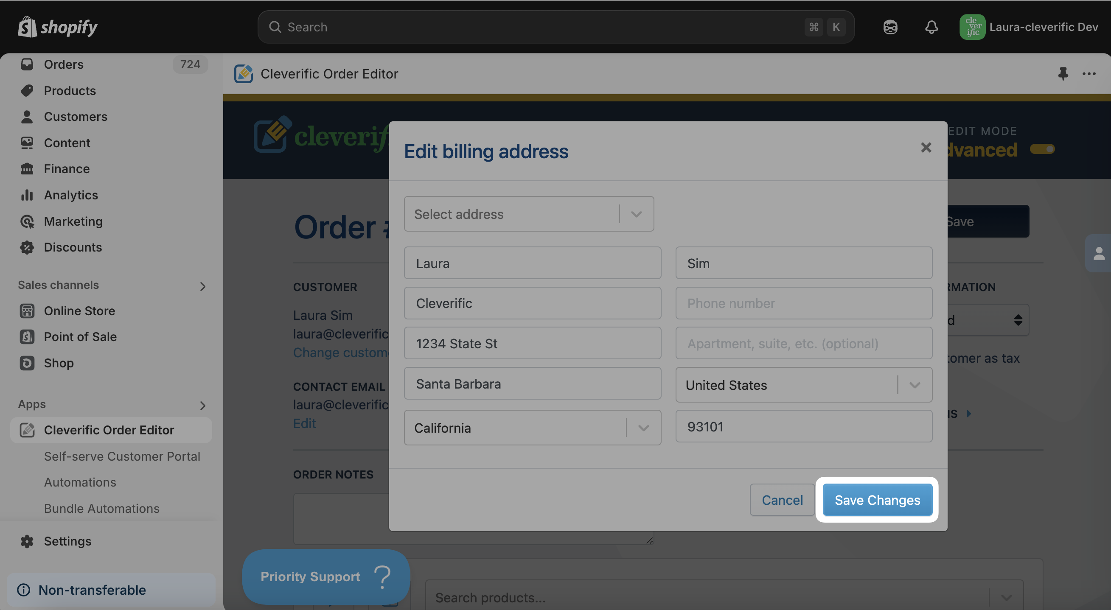Open the notifications bell
The height and width of the screenshot is (610, 1111).
coord(931,27)
